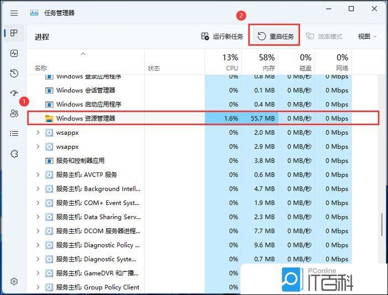Expand 服务主机: Background Intell... row

[38, 189]
